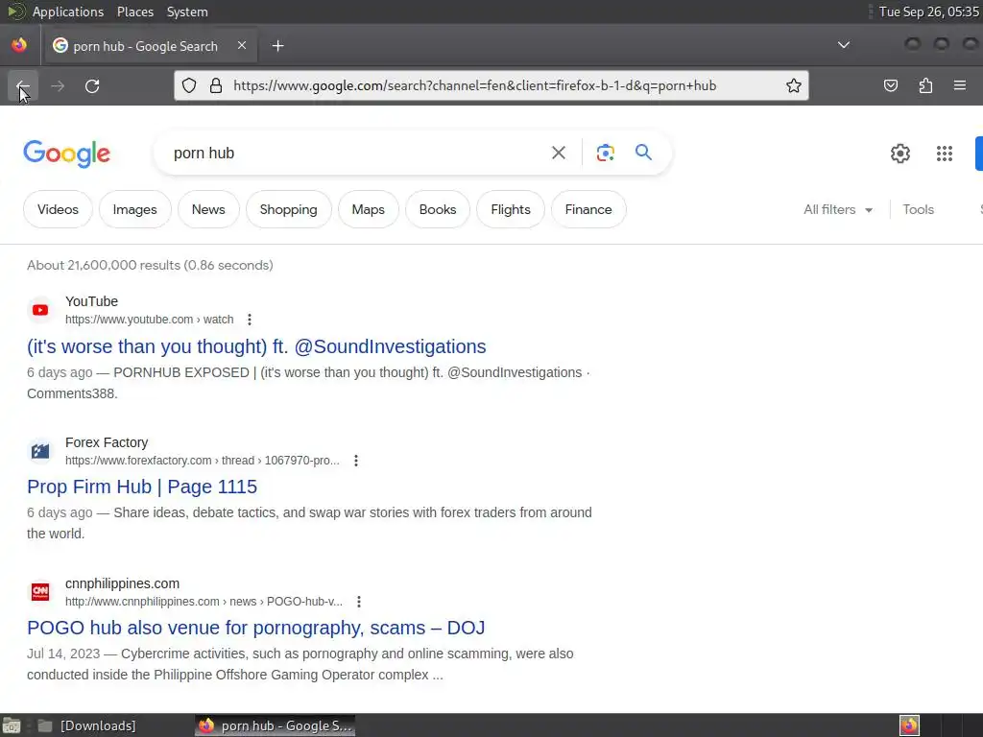Open the YouTube SoundInvestigations result link
The image size is (983, 737).
tap(256, 346)
